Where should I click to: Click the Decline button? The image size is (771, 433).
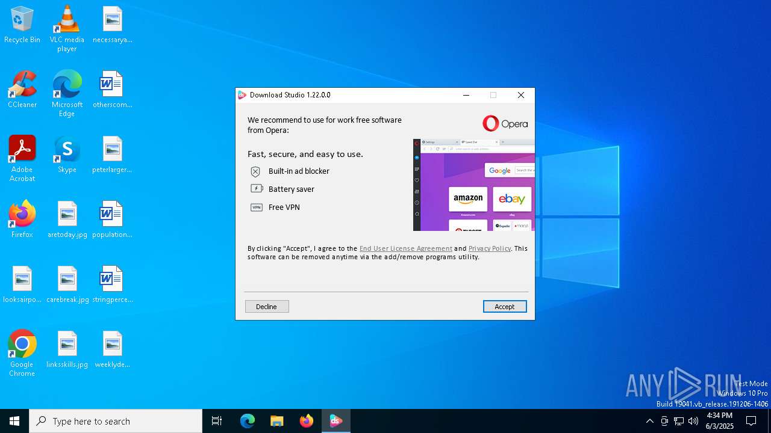[x=267, y=307]
